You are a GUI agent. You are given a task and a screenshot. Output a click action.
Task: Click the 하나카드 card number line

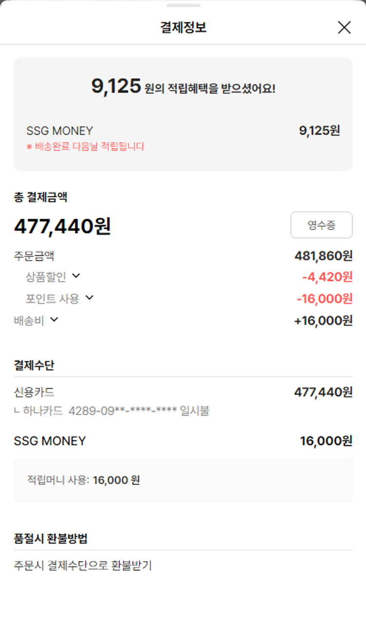(112, 411)
